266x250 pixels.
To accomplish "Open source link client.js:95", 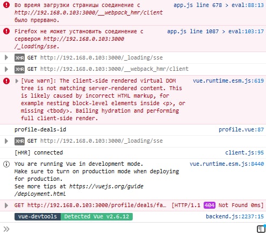I will [245, 152].
